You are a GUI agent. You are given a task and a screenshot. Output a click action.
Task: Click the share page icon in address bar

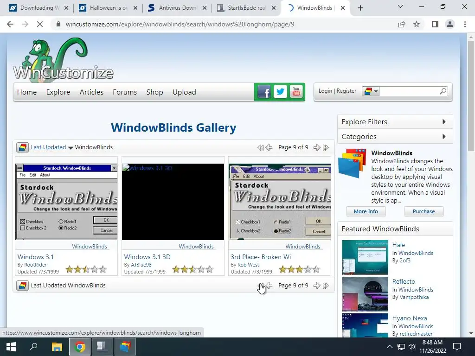[402, 24]
